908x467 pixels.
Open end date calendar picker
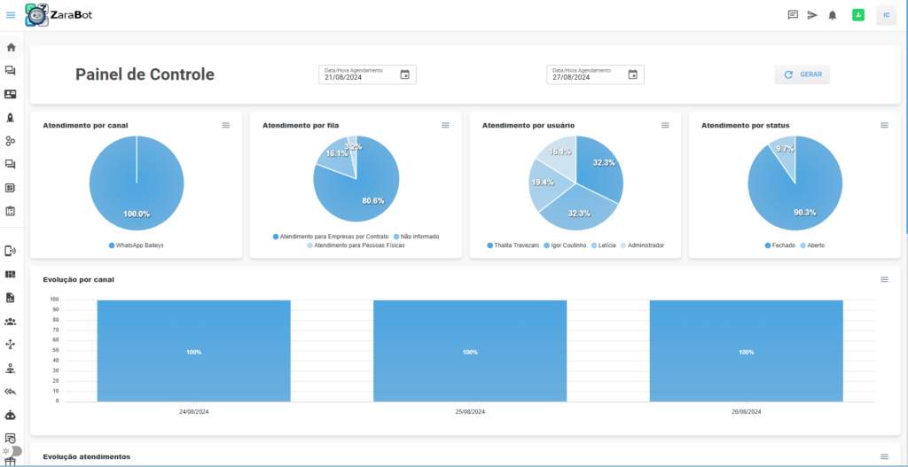tap(632, 74)
